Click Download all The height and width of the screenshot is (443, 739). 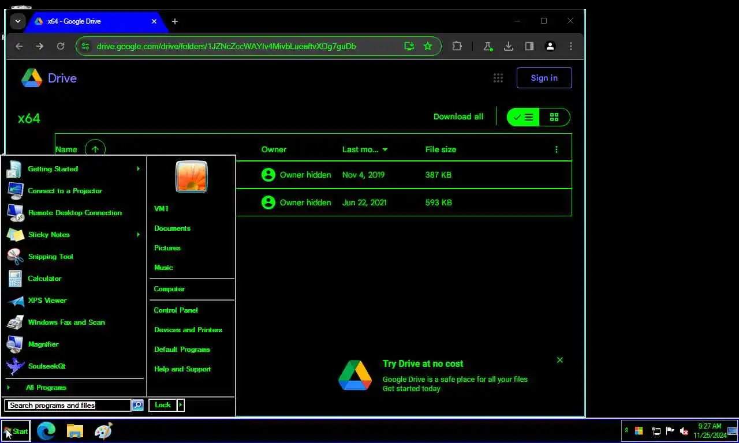pos(458,117)
